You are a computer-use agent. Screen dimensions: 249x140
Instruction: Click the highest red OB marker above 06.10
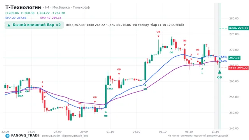(x=158, y=32)
